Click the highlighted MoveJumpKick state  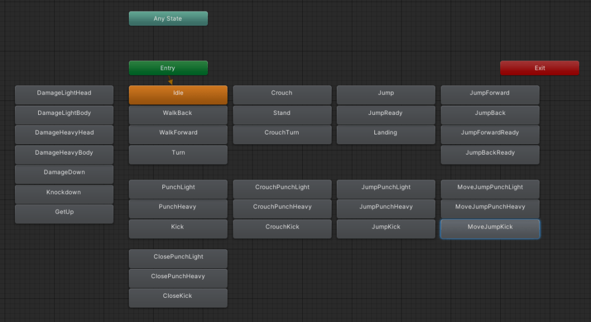(490, 228)
